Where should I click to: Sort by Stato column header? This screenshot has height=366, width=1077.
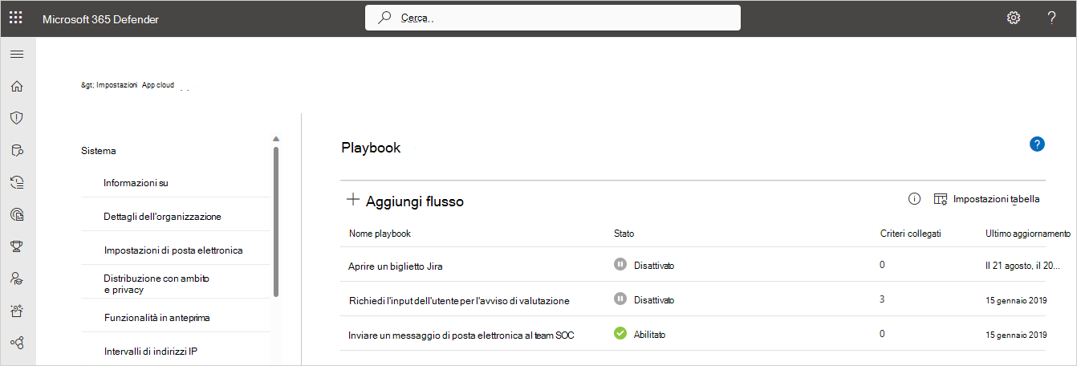624,234
